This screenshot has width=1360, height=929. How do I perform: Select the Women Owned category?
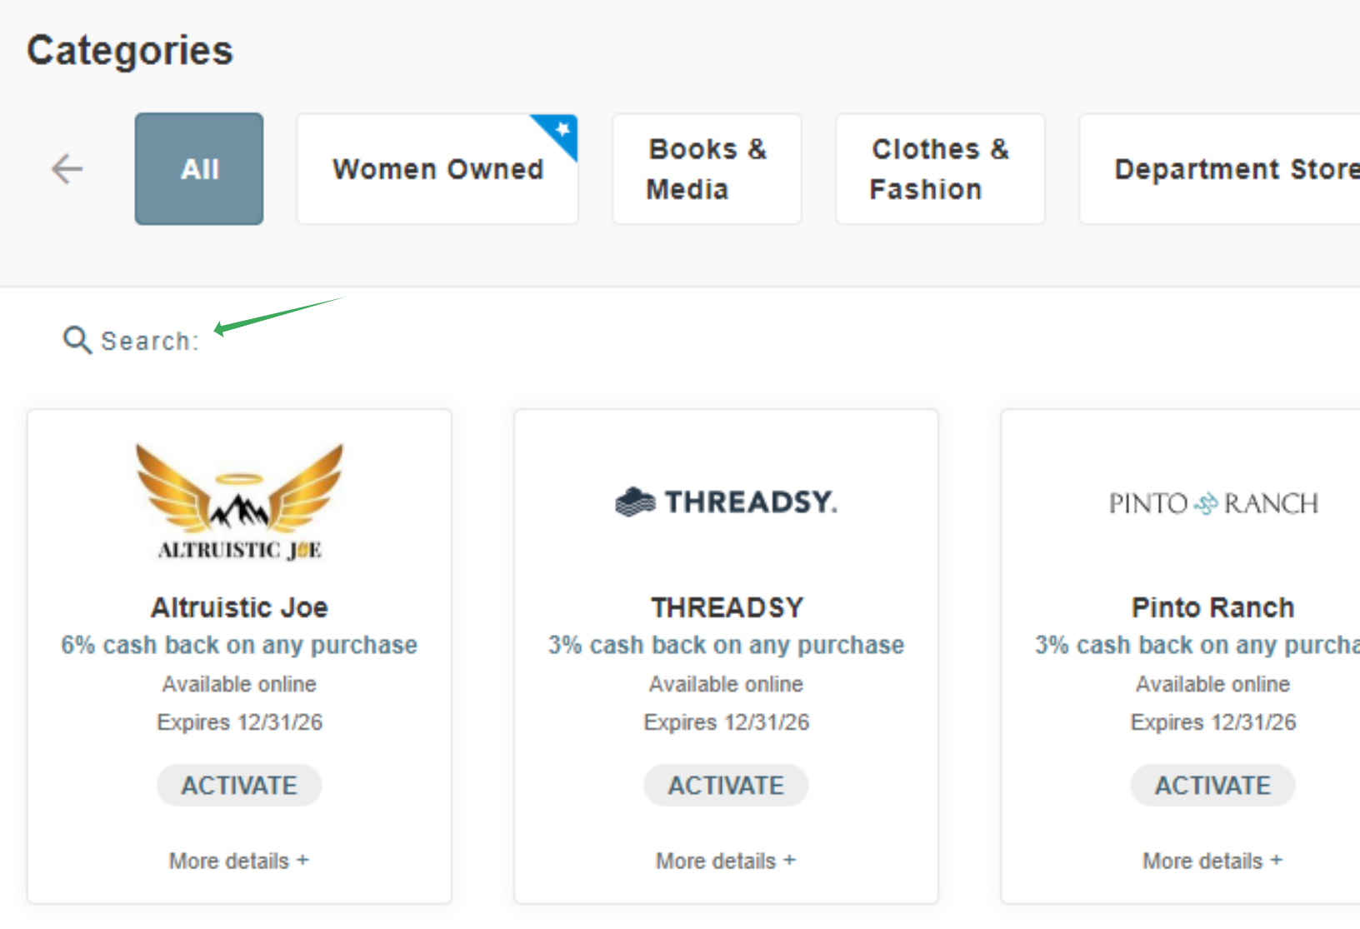(x=437, y=169)
